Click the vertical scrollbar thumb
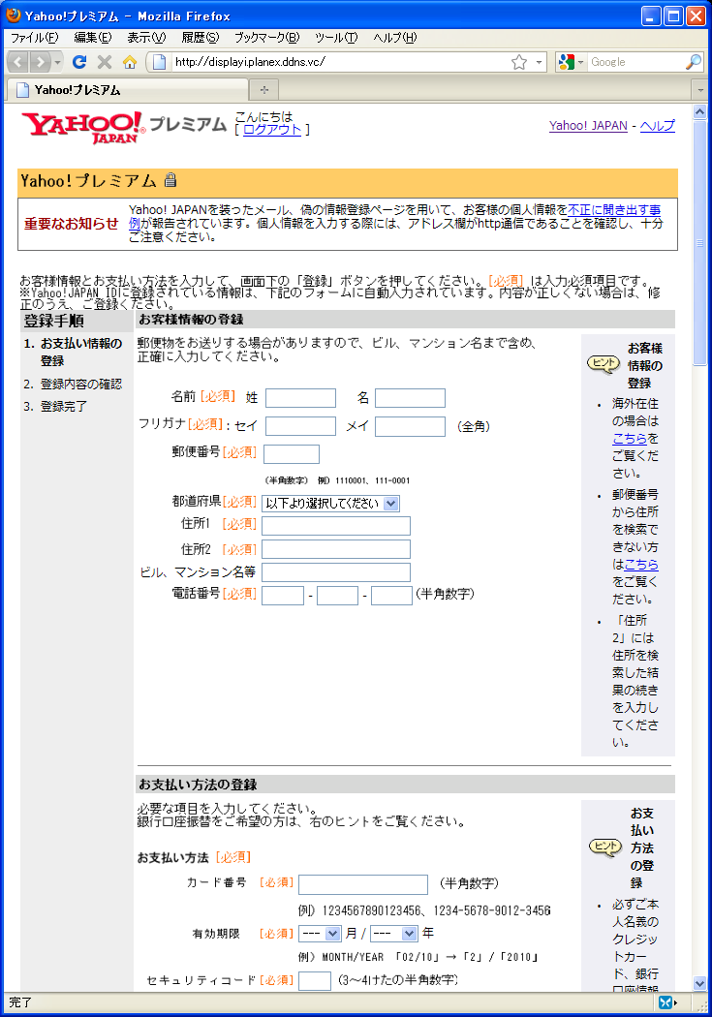This screenshot has height=1017, width=712. click(x=699, y=243)
